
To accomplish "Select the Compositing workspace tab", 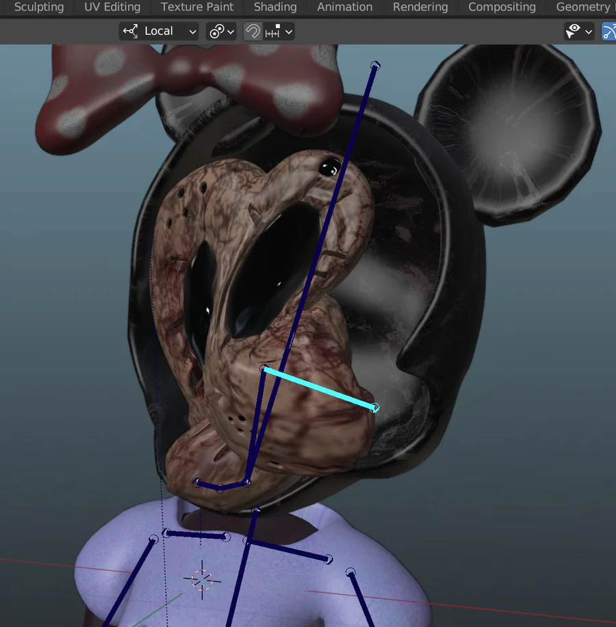I will (x=502, y=8).
